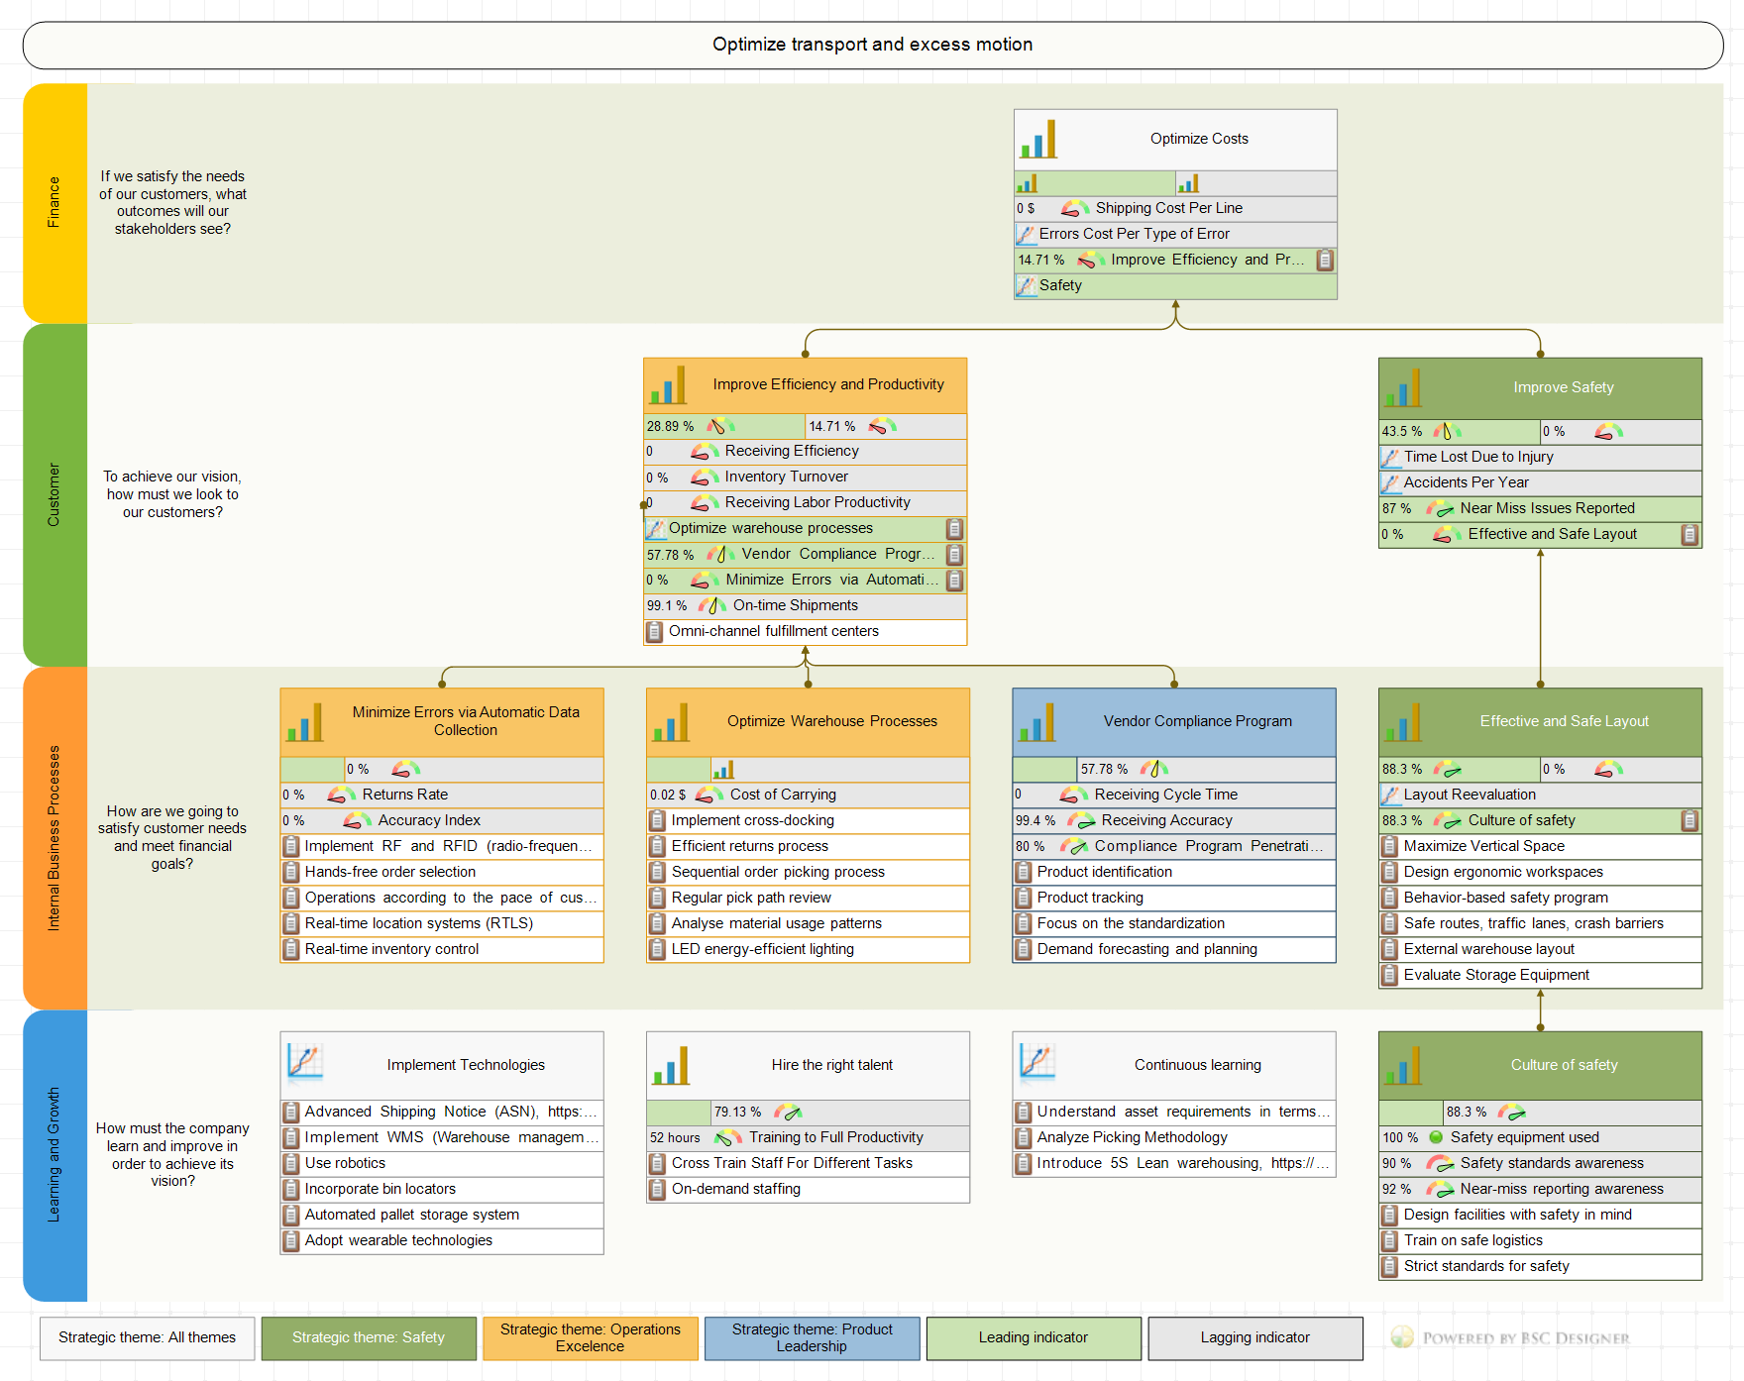
Task: Select the Strategic theme: Safety legend item
Action: pyautogui.click(x=369, y=1338)
